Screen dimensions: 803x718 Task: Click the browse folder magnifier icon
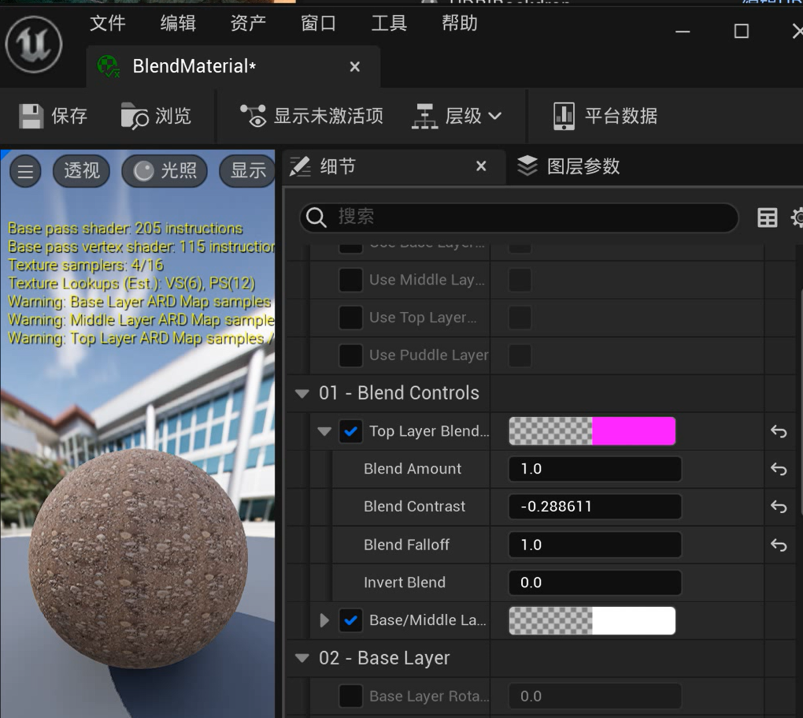(x=135, y=116)
